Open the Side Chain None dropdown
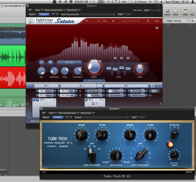Screen dimensions: 196x182 152,10
